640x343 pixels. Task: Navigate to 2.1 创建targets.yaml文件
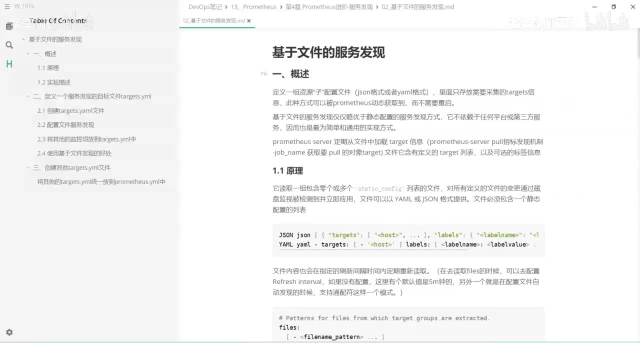click(70, 110)
